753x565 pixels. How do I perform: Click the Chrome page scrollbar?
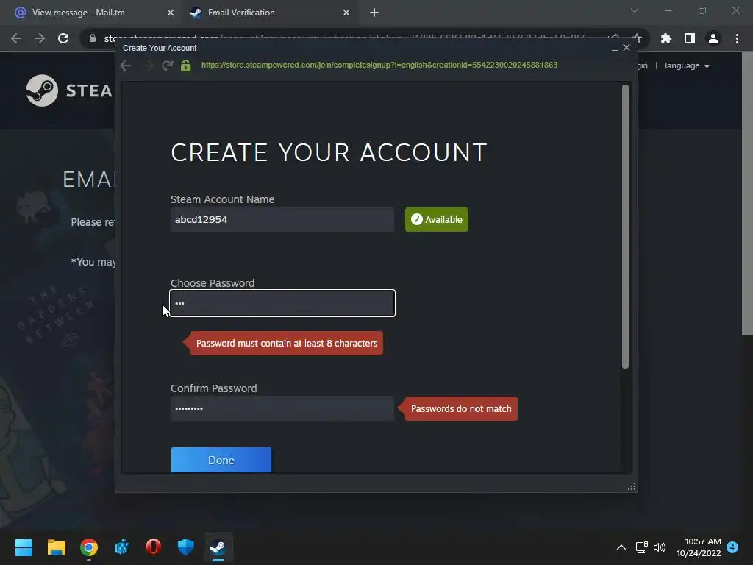747,192
